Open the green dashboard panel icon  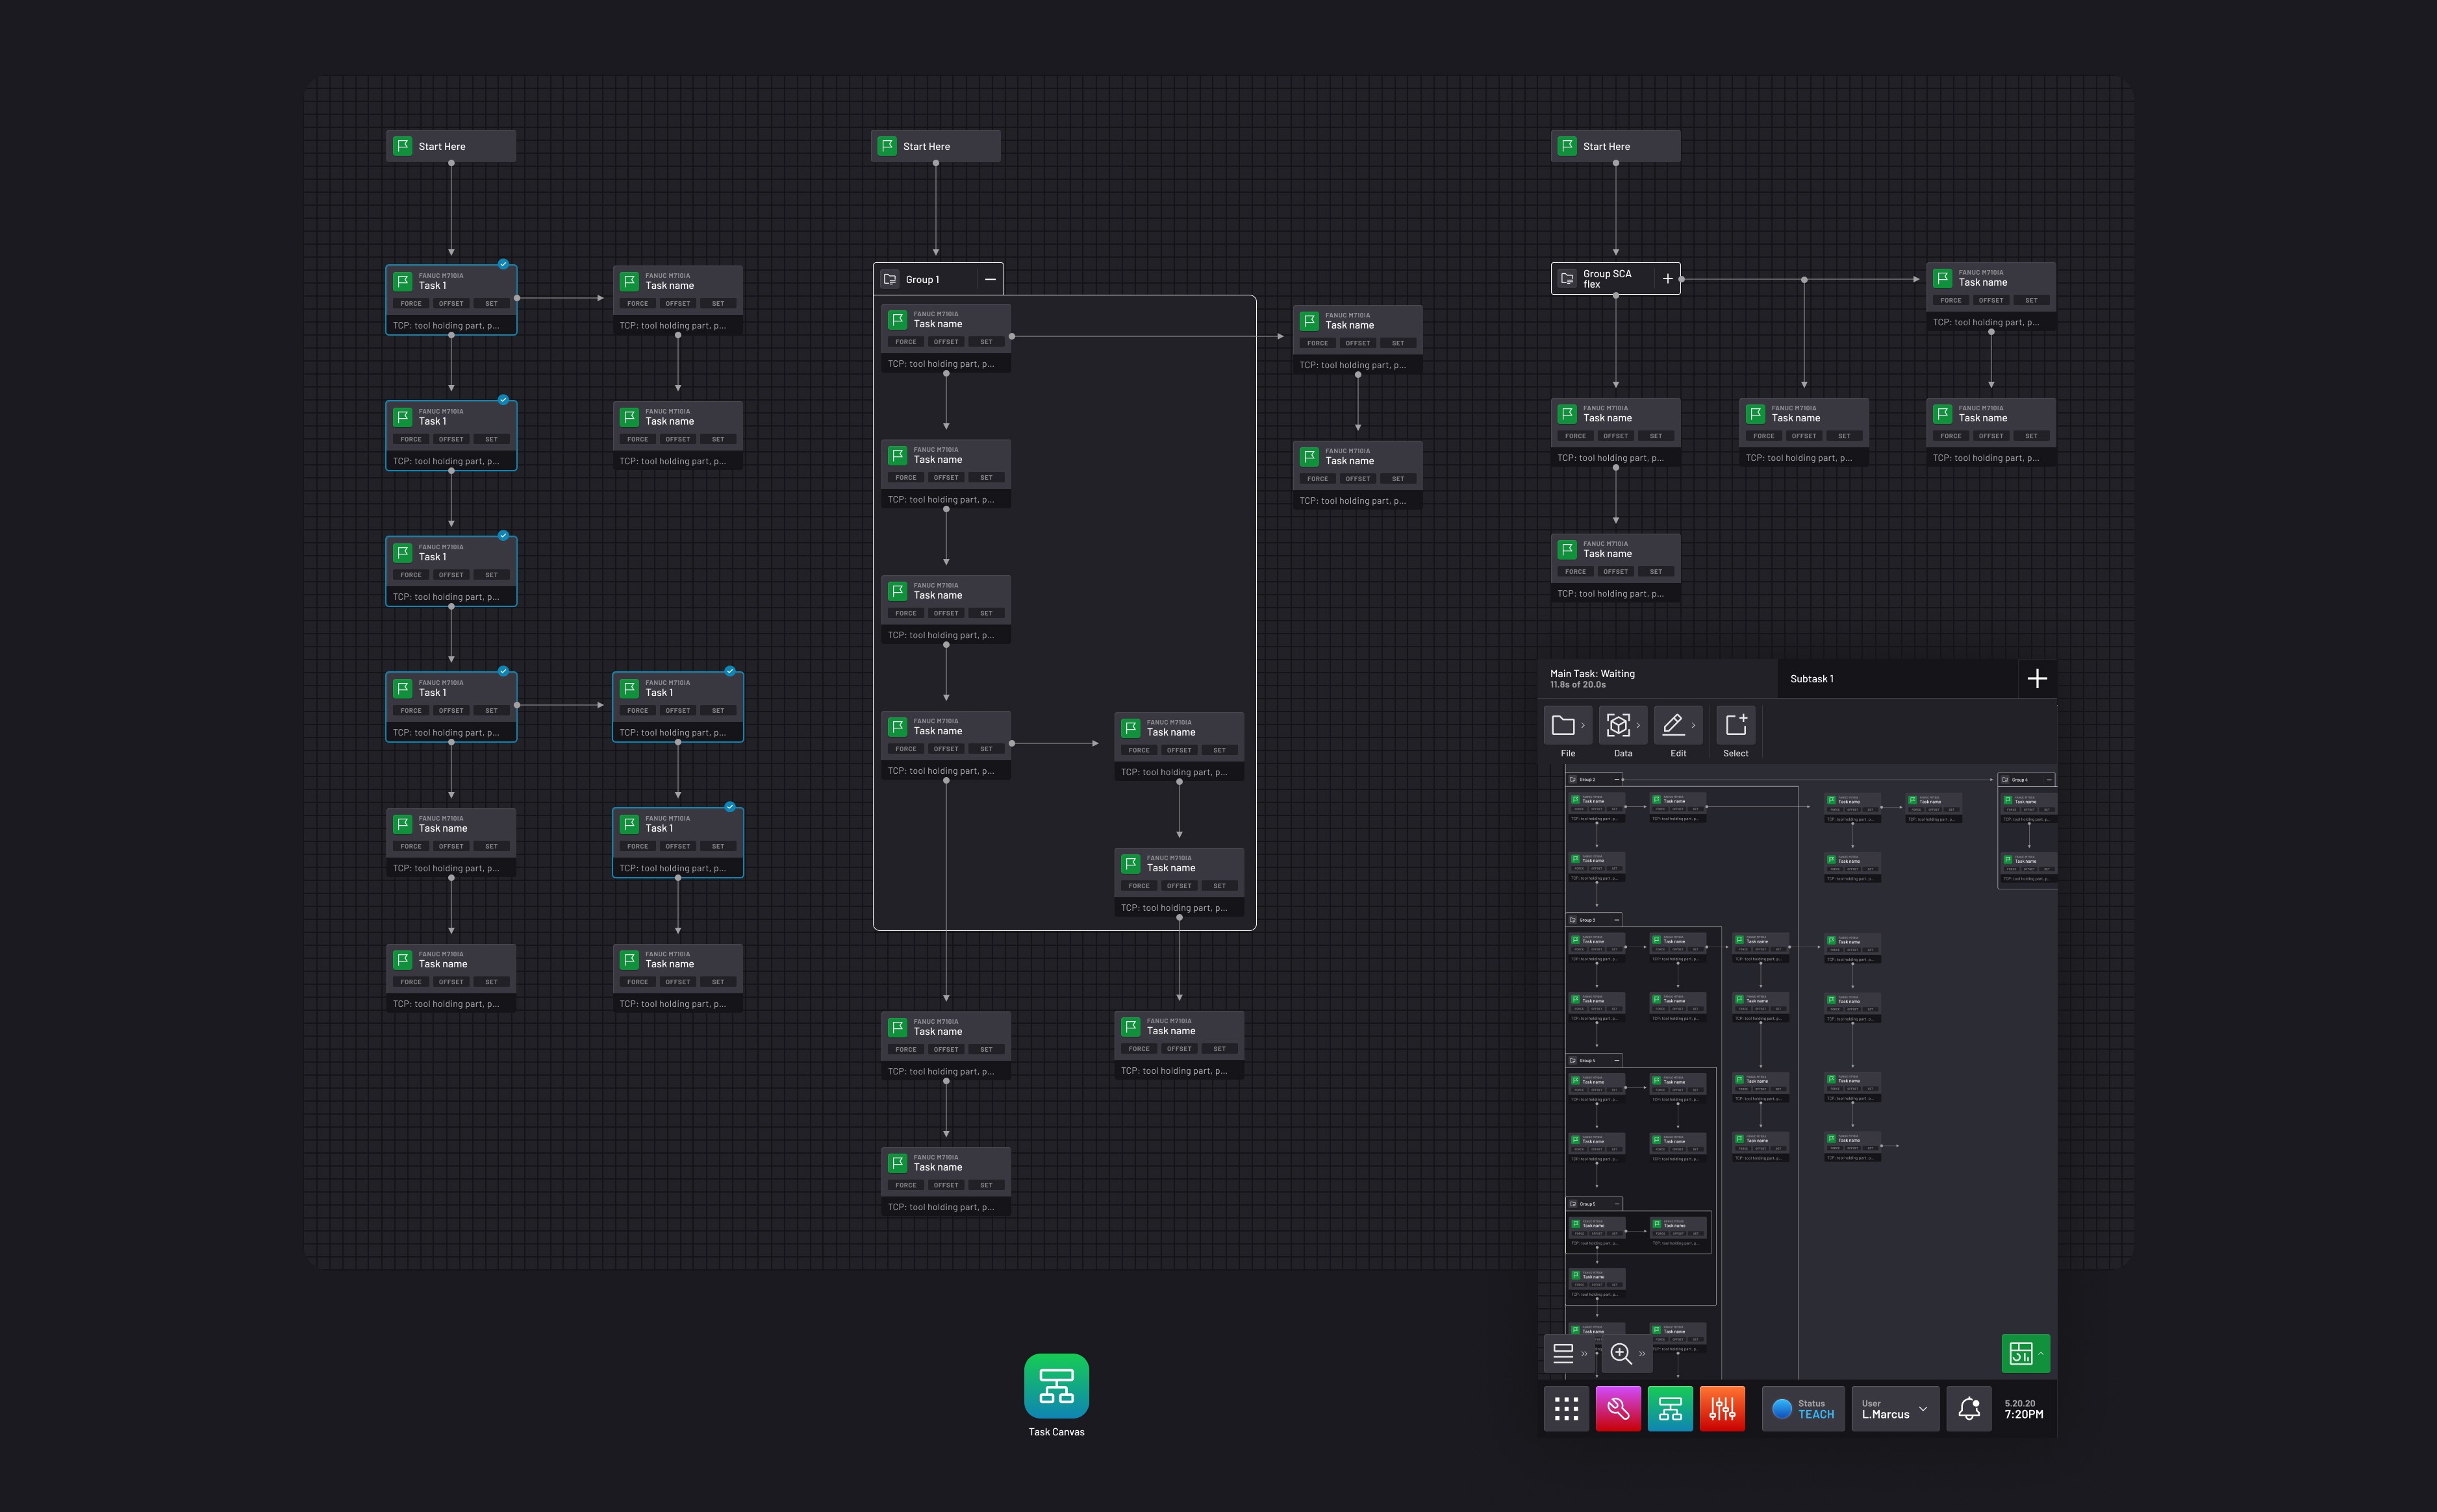click(x=2020, y=1353)
